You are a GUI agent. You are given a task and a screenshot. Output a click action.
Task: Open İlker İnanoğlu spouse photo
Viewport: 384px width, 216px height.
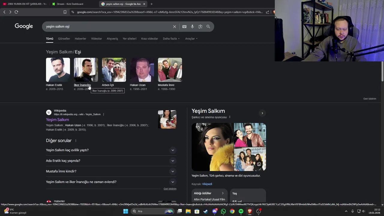pos(86,70)
